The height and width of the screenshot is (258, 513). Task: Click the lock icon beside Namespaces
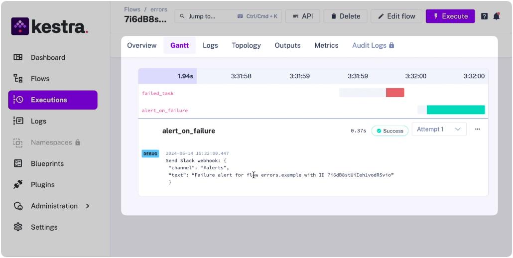[x=78, y=142]
